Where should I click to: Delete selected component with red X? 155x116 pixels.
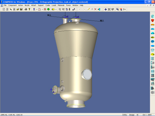[95, 9]
